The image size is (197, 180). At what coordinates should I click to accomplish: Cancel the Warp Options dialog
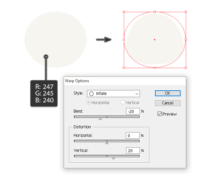click(x=167, y=103)
